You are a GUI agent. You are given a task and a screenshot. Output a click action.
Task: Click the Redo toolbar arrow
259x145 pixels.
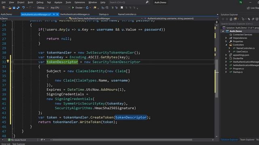[x=30, y=8]
